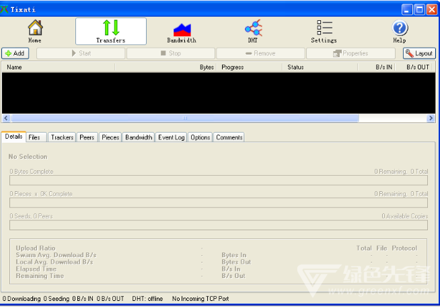Click the 'Protocol' column label
This screenshot has width=440, height=307.
[x=404, y=248]
